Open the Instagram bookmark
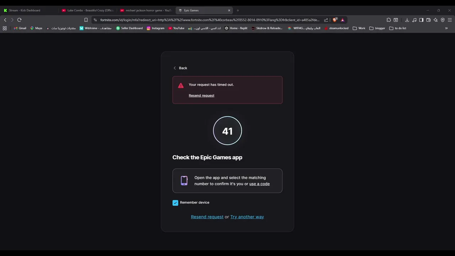 tap(155, 28)
